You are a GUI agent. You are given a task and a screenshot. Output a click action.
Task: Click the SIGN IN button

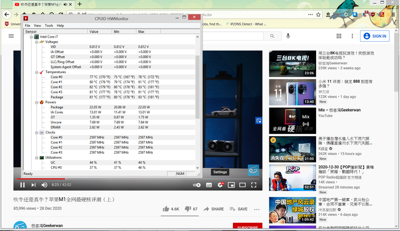click(375, 36)
